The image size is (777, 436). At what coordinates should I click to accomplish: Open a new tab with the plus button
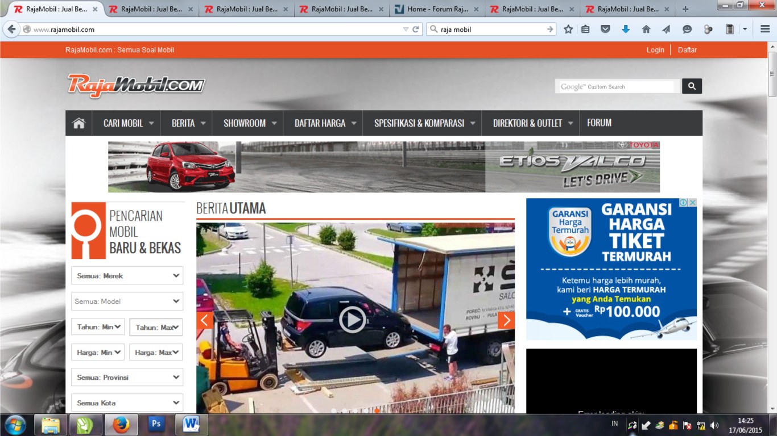click(x=685, y=9)
